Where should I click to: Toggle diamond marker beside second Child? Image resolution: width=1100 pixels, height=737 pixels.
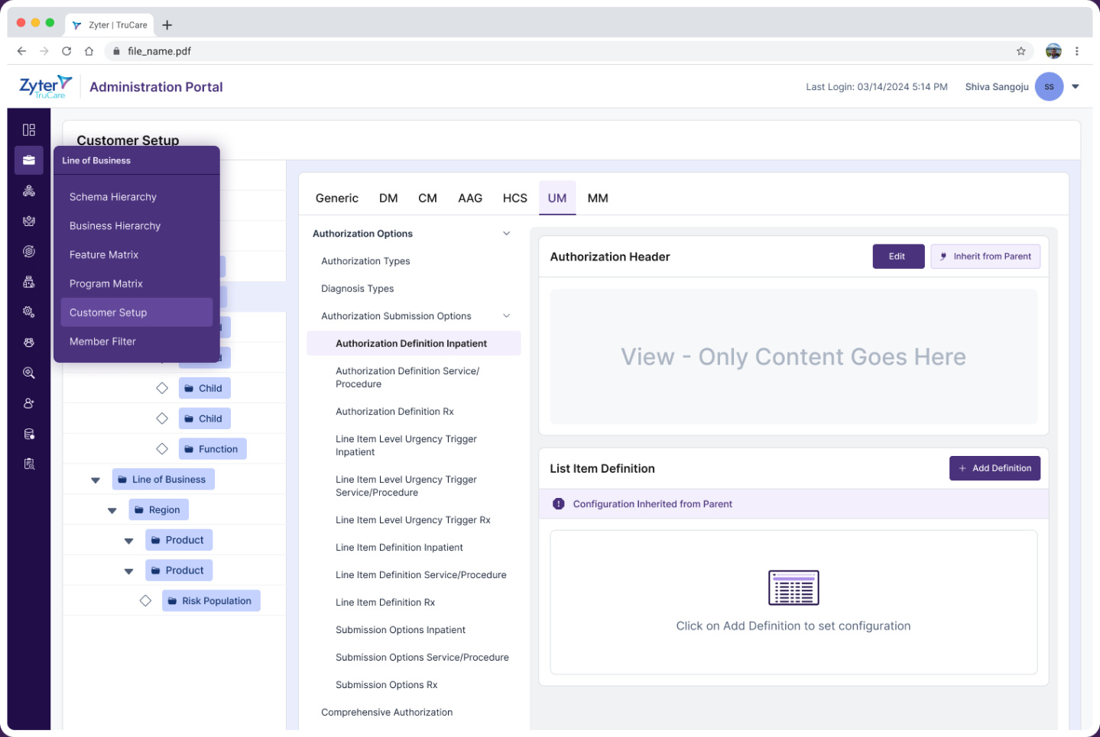tap(162, 419)
